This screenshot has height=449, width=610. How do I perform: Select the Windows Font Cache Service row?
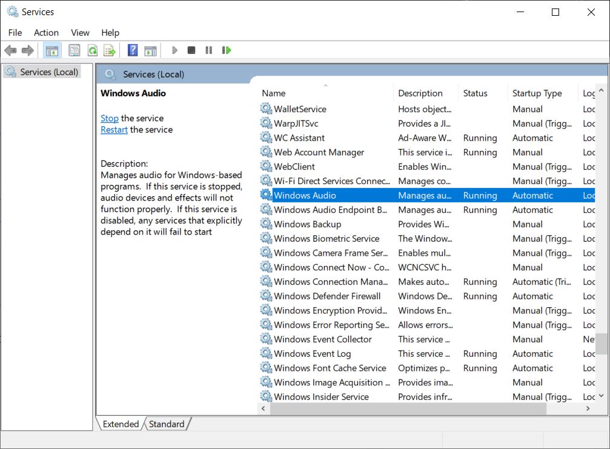tap(427, 368)
